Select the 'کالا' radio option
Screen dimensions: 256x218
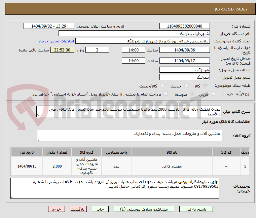(x=206, y=85)
